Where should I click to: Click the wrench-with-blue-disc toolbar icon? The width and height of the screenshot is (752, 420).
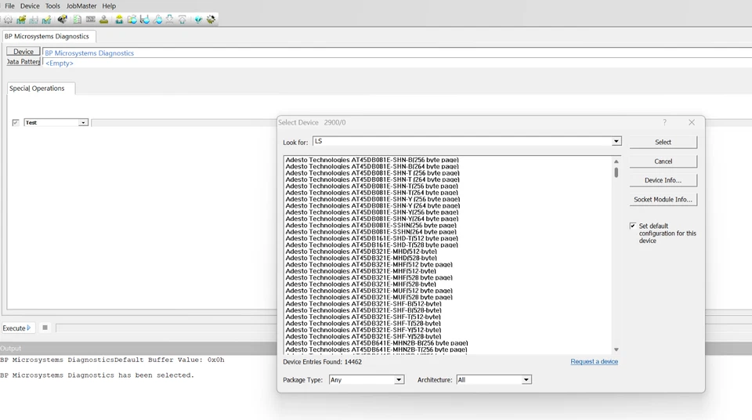(x=157, y=20)
